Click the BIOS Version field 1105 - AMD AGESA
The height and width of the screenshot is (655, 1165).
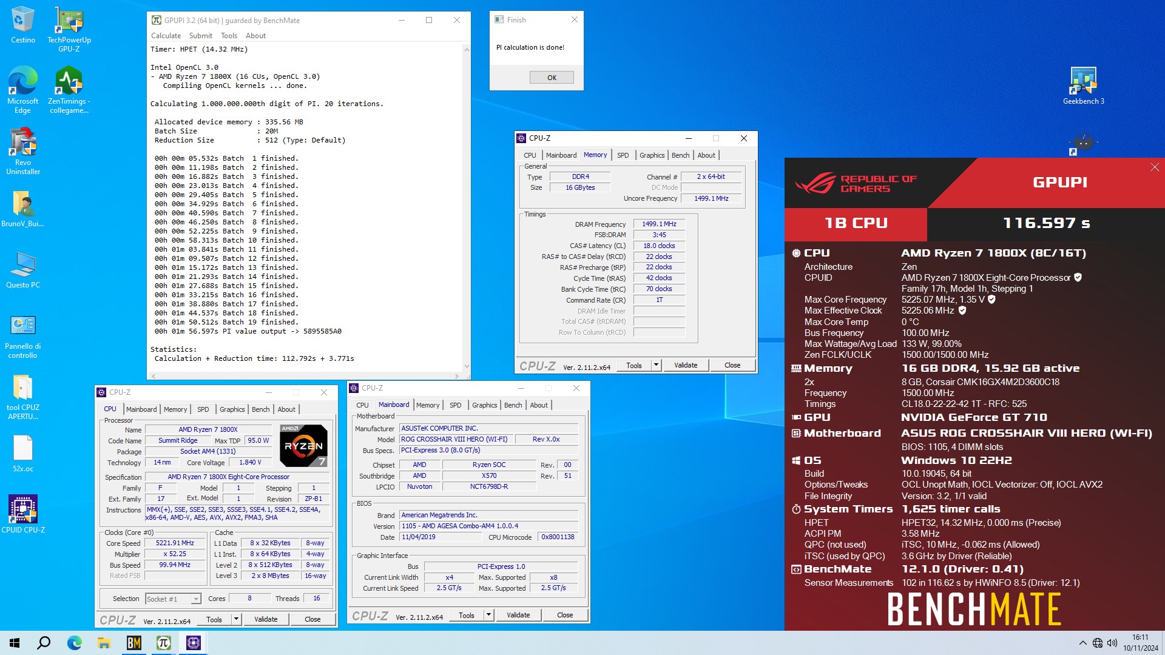coord(489,526)
